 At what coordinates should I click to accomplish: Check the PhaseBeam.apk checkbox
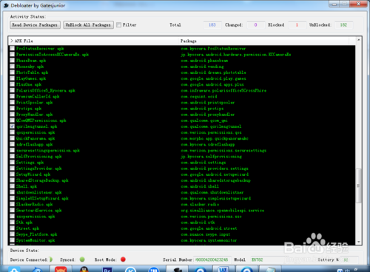pos(12,60)
